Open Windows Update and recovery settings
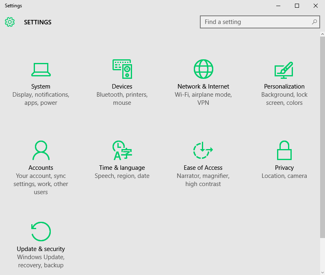 [x=41, y=261]
